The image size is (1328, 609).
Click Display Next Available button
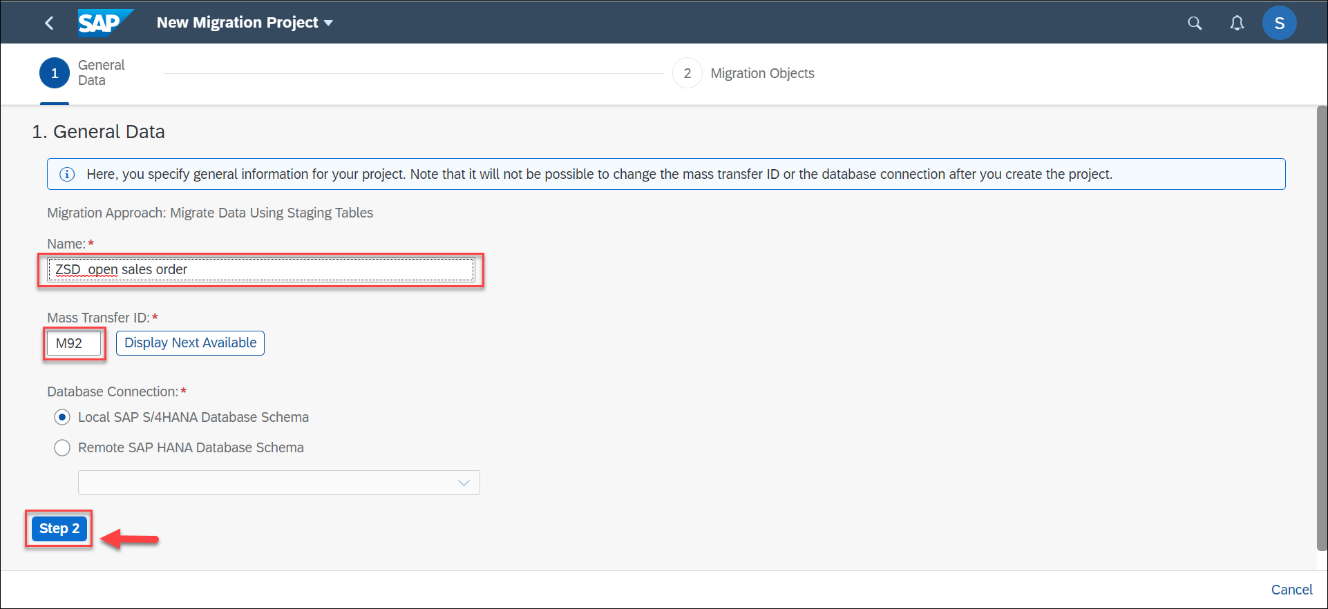(190, 343)
